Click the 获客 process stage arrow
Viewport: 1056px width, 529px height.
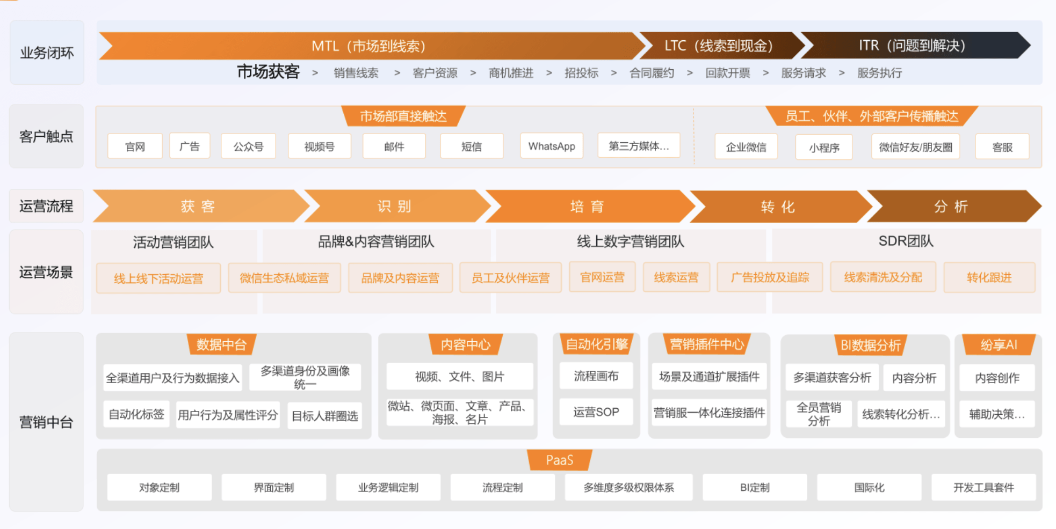point(197,206)
